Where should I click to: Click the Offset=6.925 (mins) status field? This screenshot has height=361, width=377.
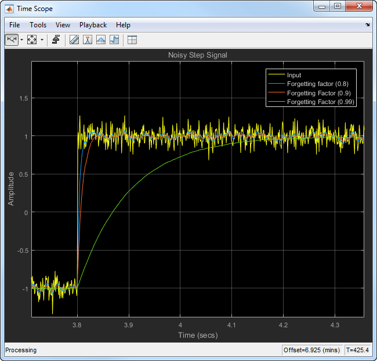point(312,350)
